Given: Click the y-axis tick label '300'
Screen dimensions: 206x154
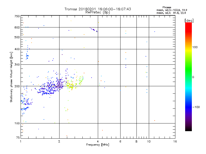Looking at the screenshot, I should coord(17,65).
